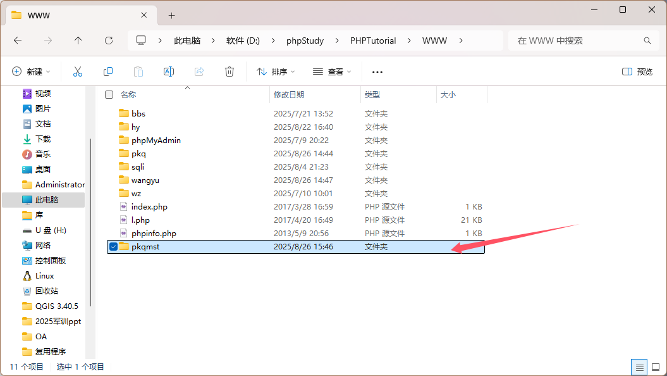This screenshot has height=376, width=667.
Task: Toggle the Preview pane button
Action: click(x=637, y=72)
